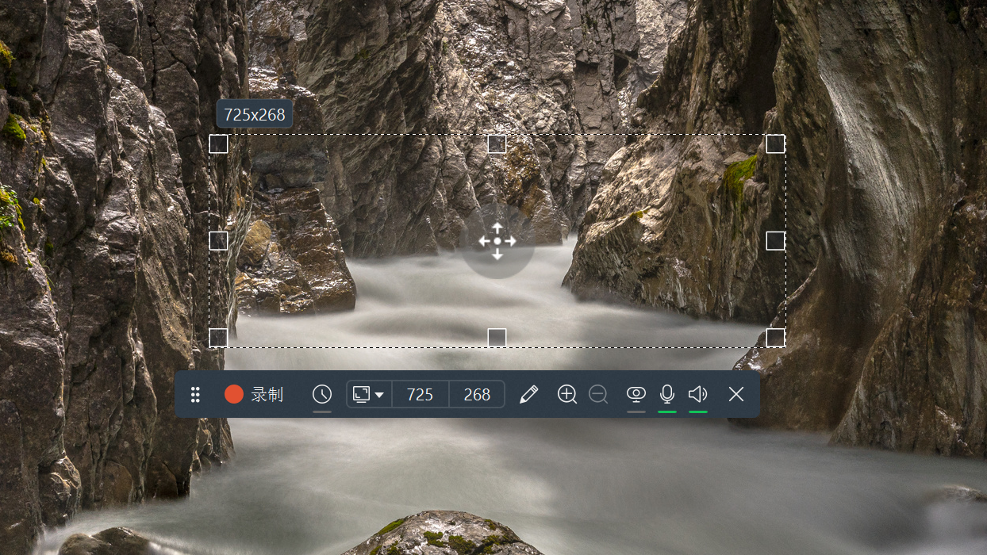Screen dimensions: 987x555
Task: Click the zoom in magnifier icon
Action: point(567,394)
